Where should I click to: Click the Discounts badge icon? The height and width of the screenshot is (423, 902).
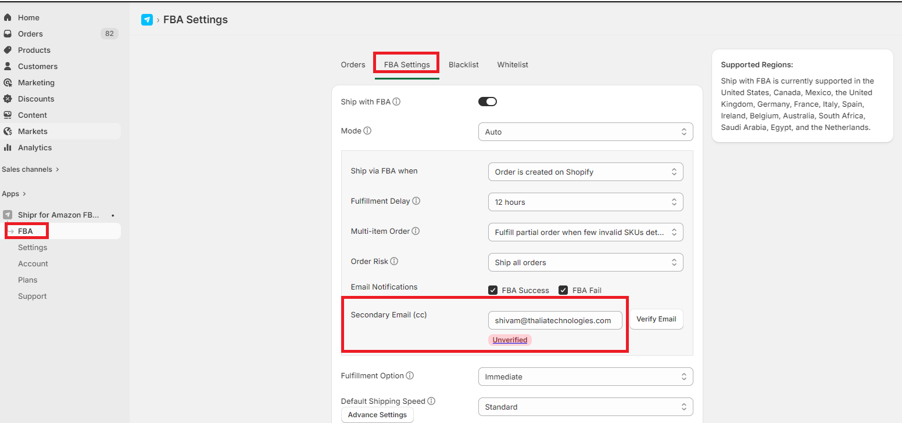8,99
